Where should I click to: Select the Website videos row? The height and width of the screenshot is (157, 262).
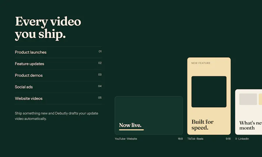(58, 98)
